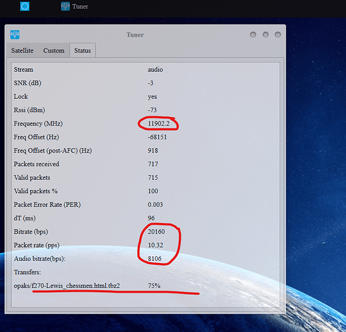Click the Lock value 'yes'

152,97
